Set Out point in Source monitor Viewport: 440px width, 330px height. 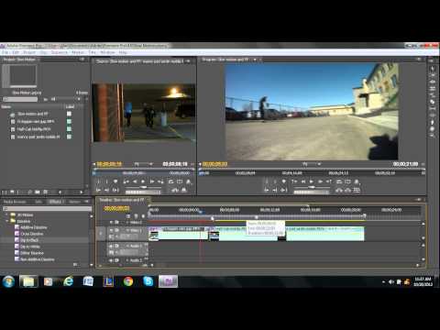pos(106,181)
